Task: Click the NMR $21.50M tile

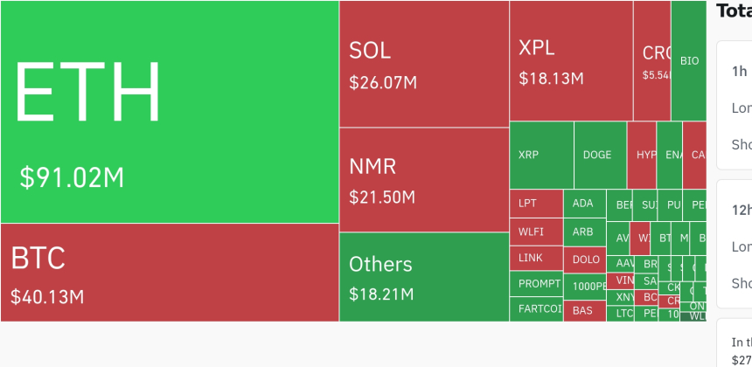Action: [424, 179]
